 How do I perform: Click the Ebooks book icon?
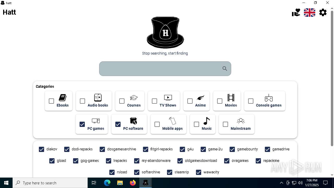(x=63, y=98)
